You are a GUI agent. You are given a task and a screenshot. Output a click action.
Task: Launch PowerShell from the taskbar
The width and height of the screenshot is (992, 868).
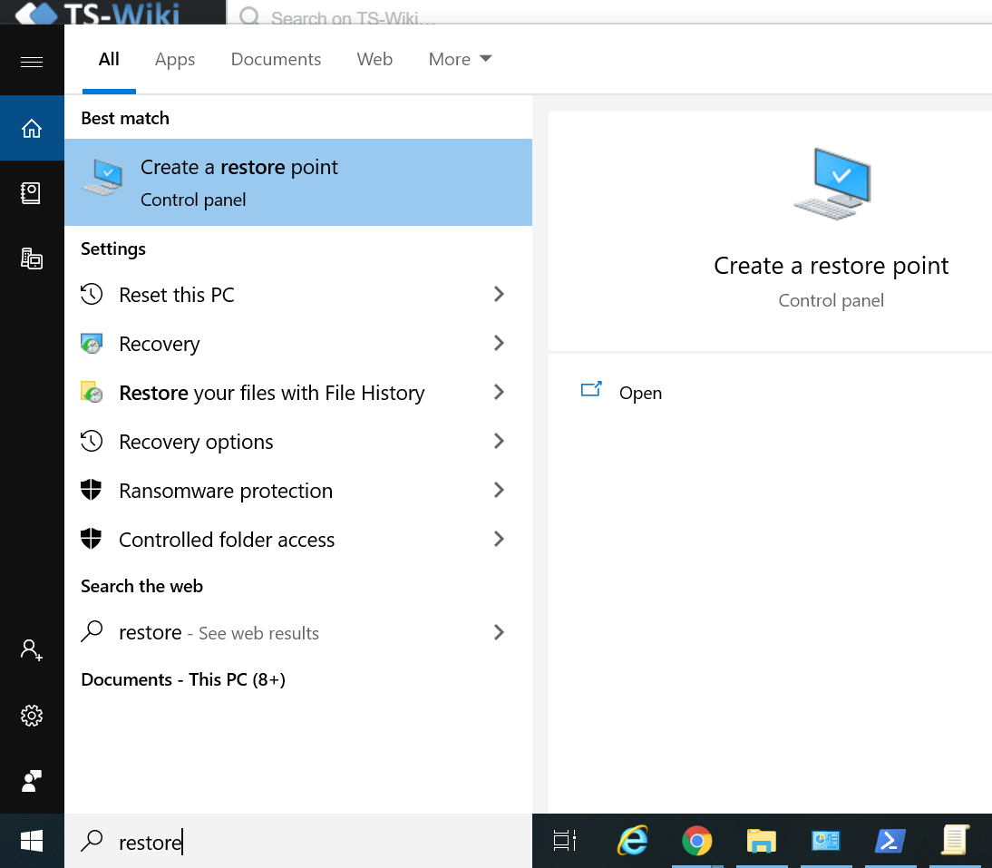click(x=890, y=842)
